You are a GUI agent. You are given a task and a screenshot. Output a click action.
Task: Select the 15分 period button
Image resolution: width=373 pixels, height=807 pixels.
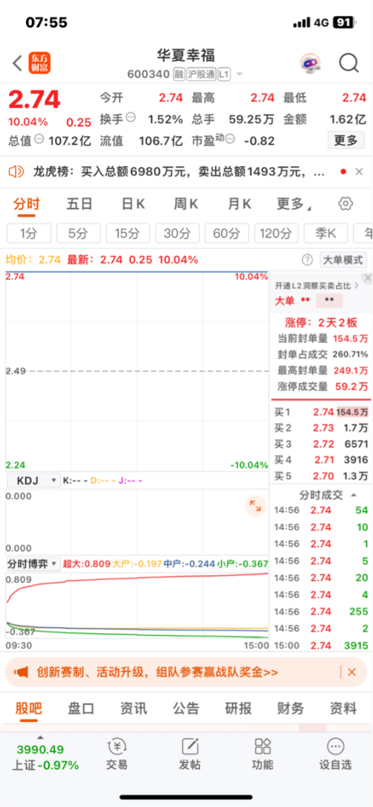128,233
